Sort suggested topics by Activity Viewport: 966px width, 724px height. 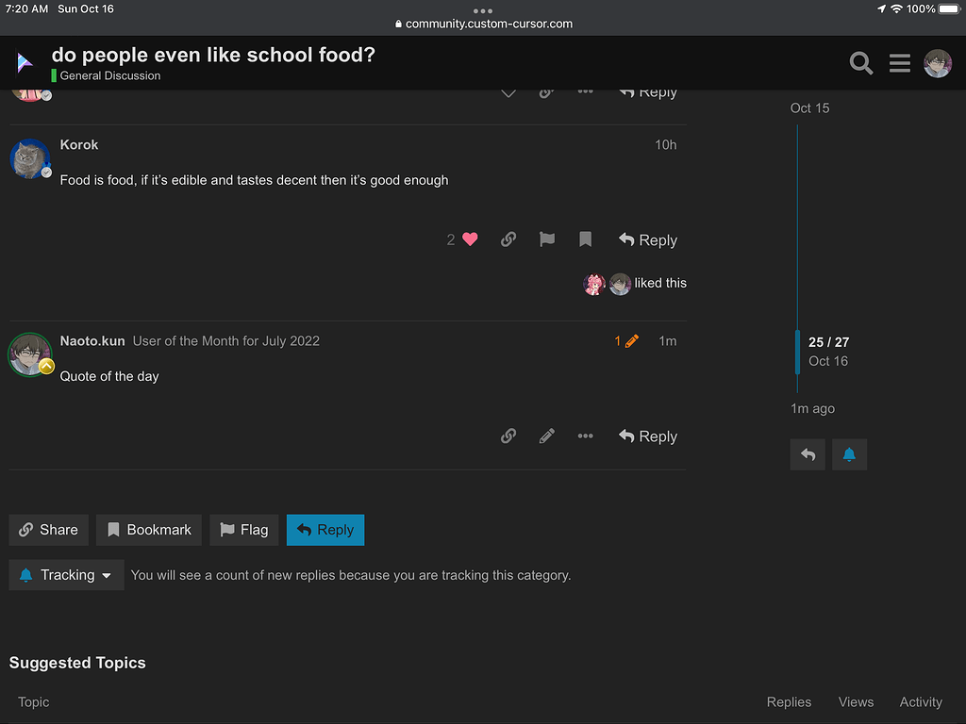click(x=920, y=701)
